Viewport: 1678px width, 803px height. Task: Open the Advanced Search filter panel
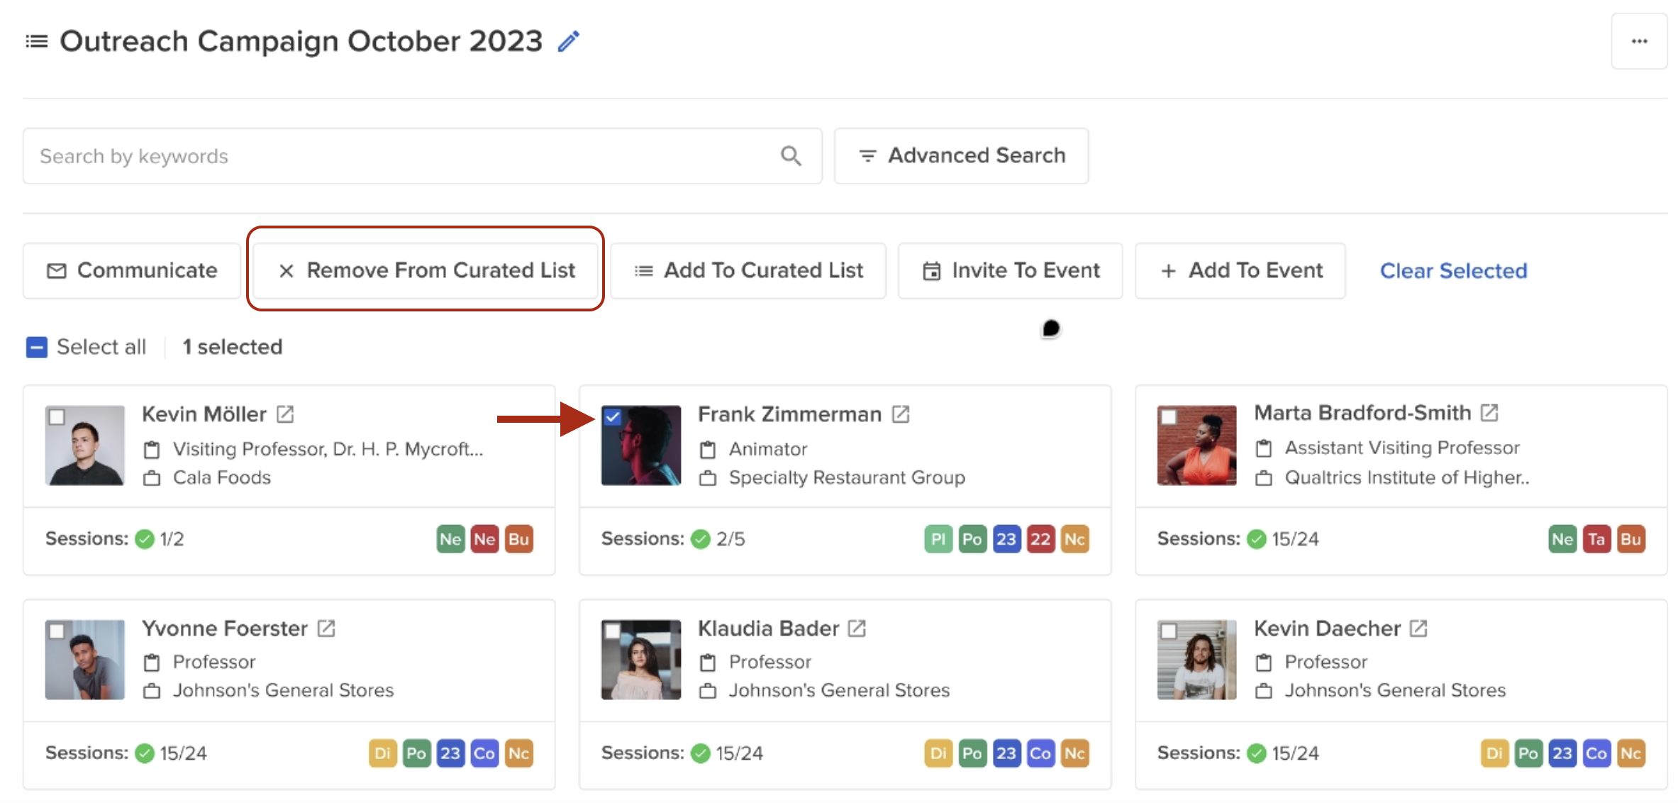pyautogui.click(x=960, y=155)
